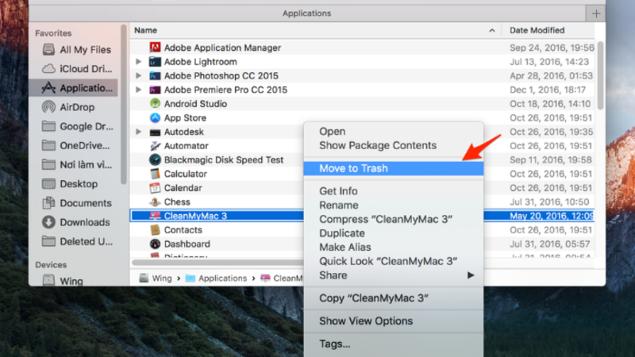Image resolution: width=635 pixels, height=357 pixels.
Task: Click the date Dec 1, 2016, 18:17
Action: click(x=548, y=90)
